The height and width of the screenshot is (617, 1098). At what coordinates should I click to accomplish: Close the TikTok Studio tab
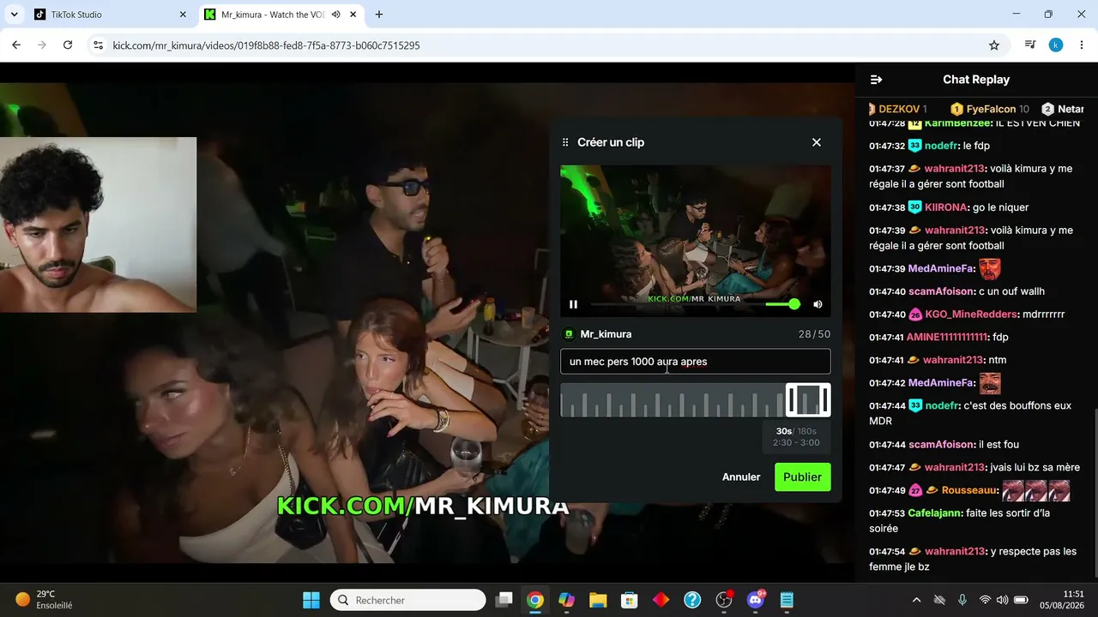coord(183,15)
